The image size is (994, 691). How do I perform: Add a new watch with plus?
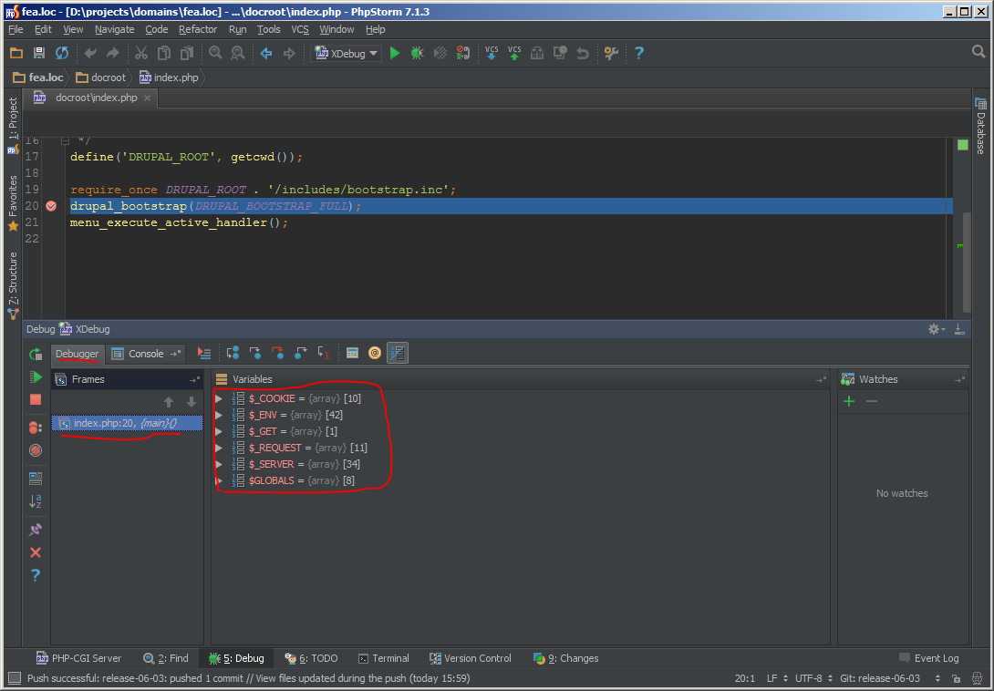[x=849, y=401]
